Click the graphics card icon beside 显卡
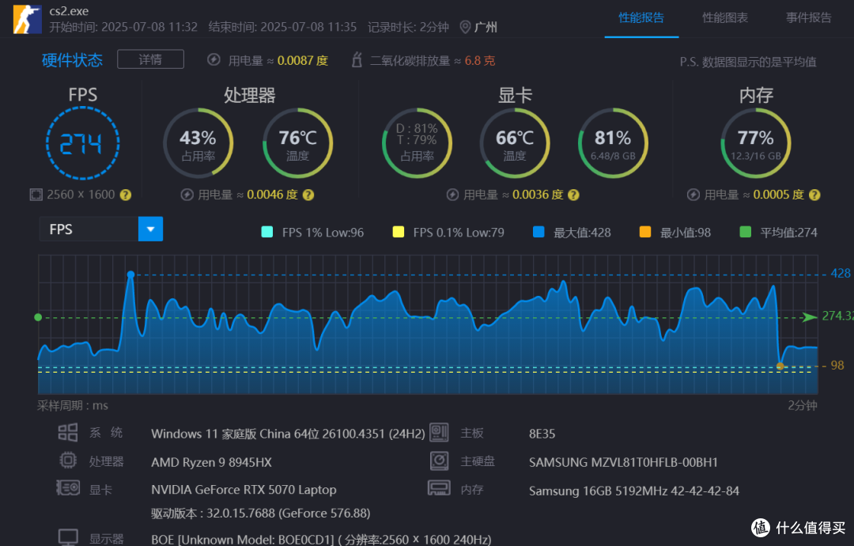 point(68,487)
